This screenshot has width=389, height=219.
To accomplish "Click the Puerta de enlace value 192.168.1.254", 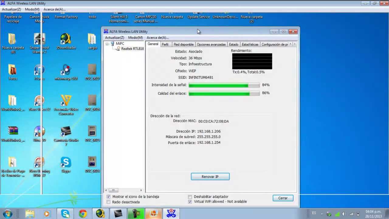I will coord(209,143).
